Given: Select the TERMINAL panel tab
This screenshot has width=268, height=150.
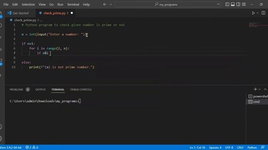Looking at the screenshot, I should coord(58,90).
